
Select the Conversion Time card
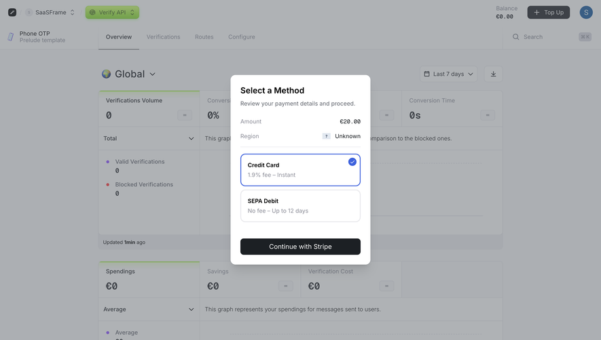[452, 108]
